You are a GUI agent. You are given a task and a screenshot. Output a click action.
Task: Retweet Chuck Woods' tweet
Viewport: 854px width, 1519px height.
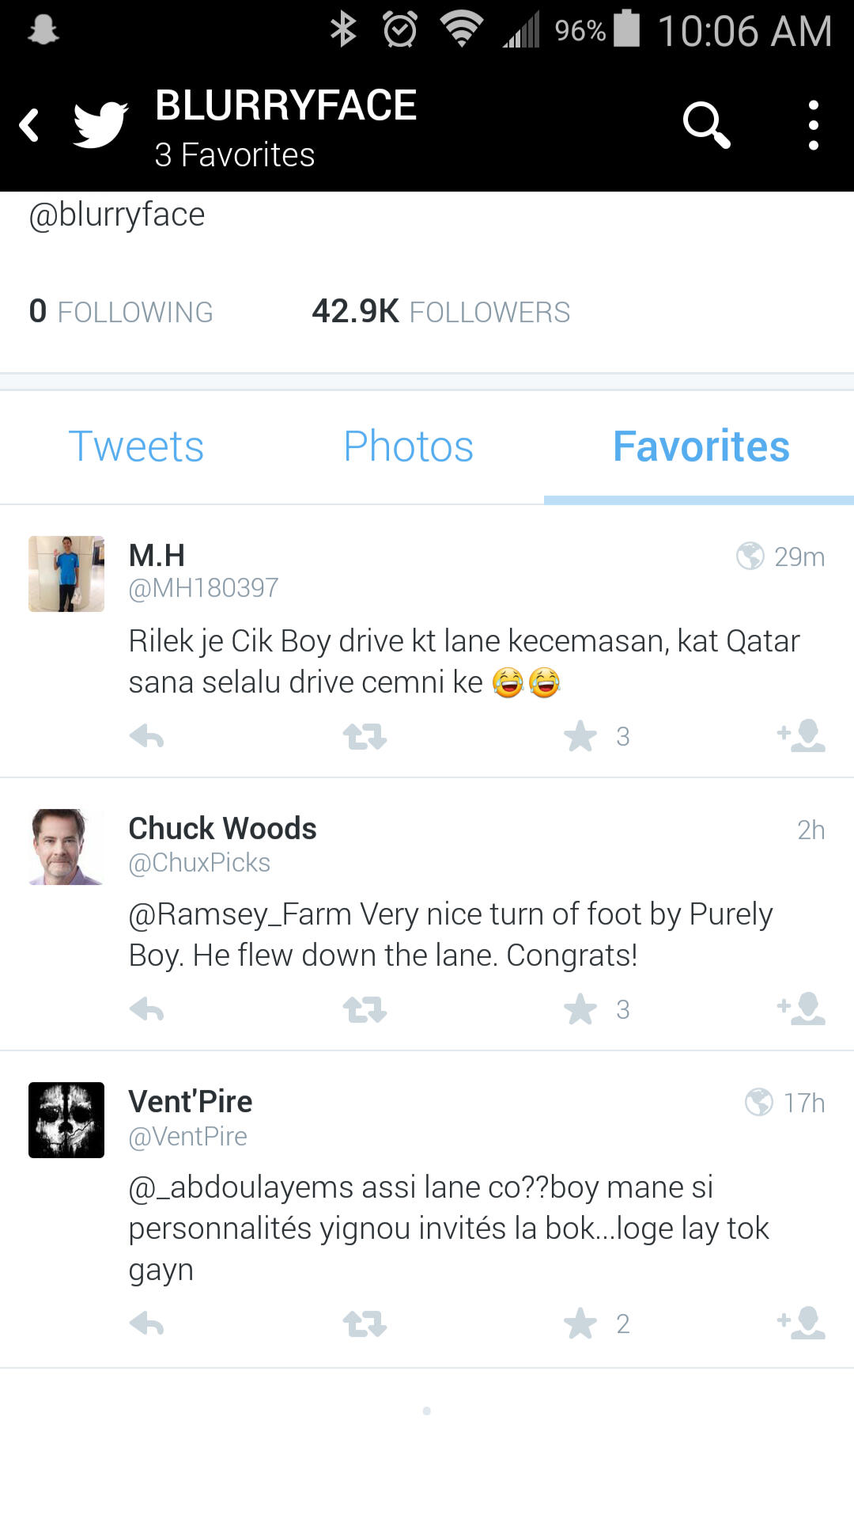[365, 1010]
